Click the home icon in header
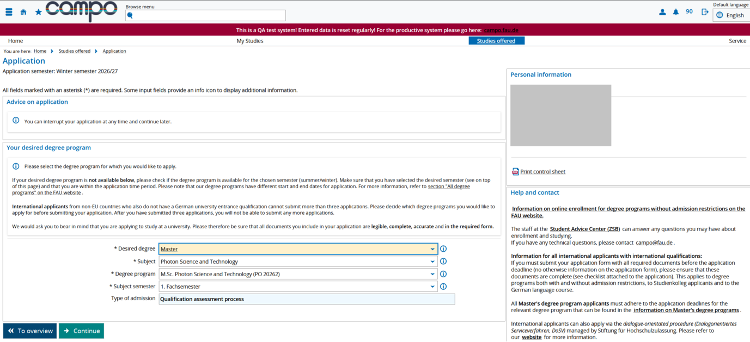Screen dimensions: 750x342 [23, 12]
